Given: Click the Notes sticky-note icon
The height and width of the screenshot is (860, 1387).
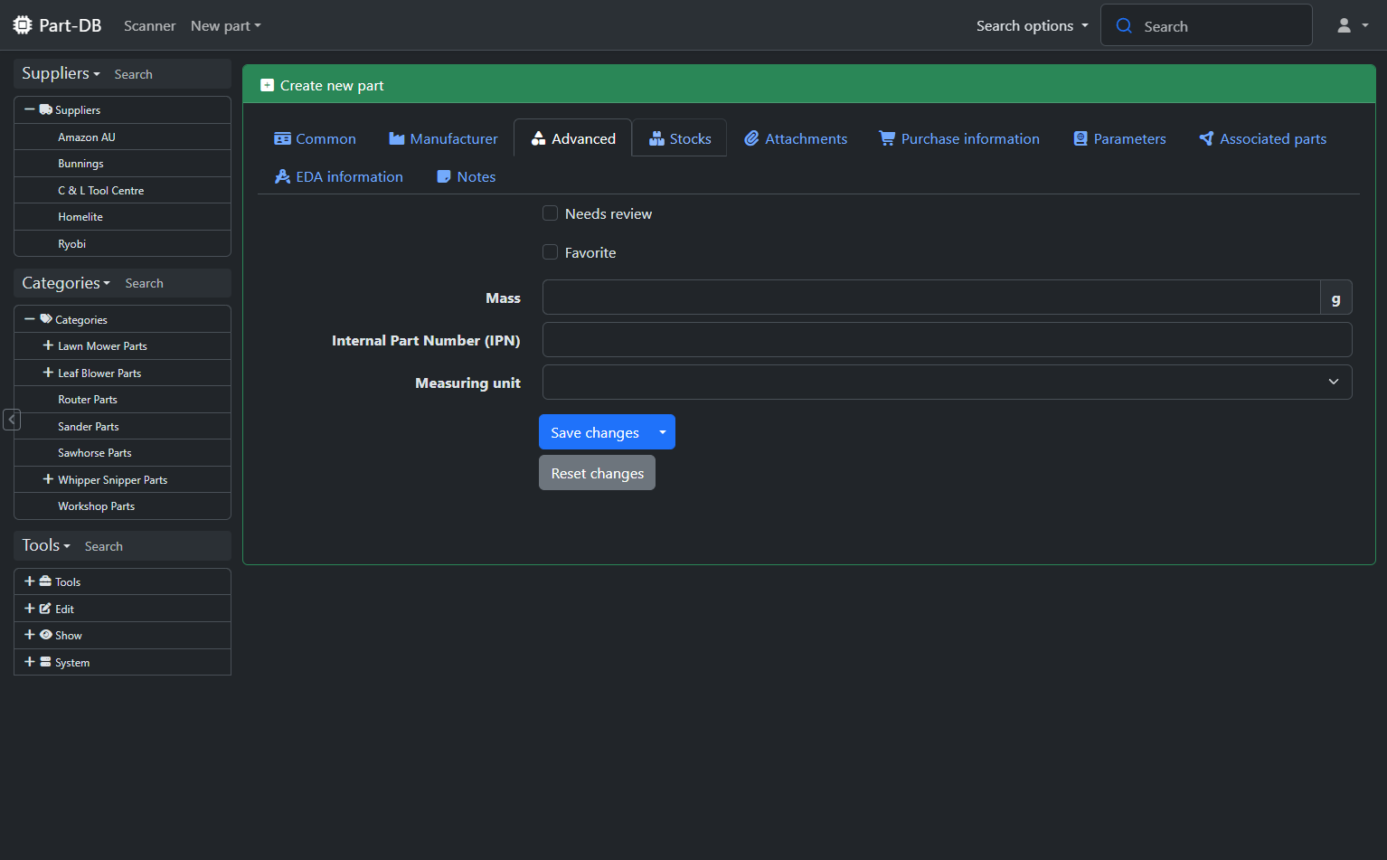Looking at the screenshot, I should click(444, 176).
